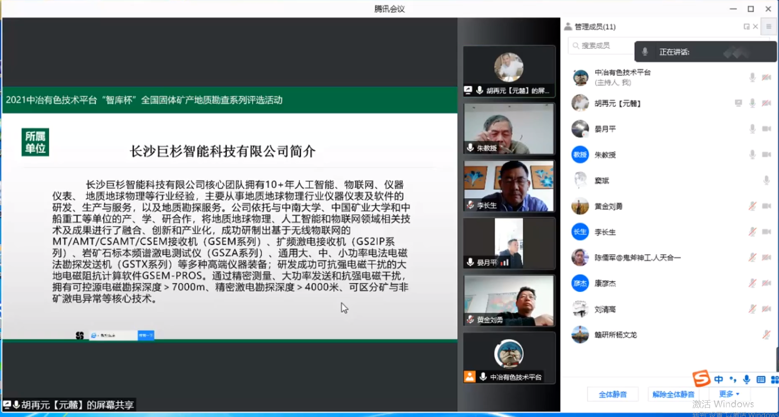Click camera icon of 朱教授 in member list
This screenshot has height=417, width=779.
pos(766,155)
